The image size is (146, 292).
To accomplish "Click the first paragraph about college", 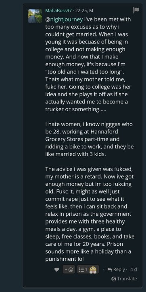I will click(89, 64).
